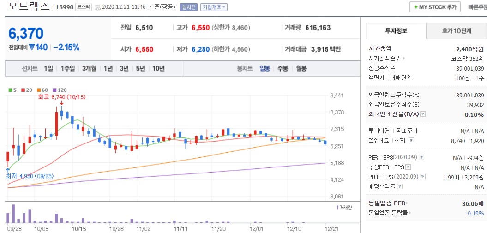Click the 저가 value 6,280

[201, 49]
